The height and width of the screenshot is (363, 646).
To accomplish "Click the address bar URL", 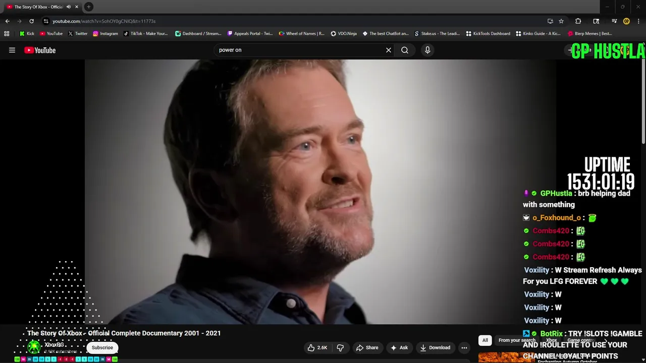I will click(x=104, y=21).
